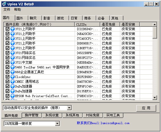161x132 pixels.
Task: Click the blue icon in row {1B0E7716-
Action: pos(12,48)
